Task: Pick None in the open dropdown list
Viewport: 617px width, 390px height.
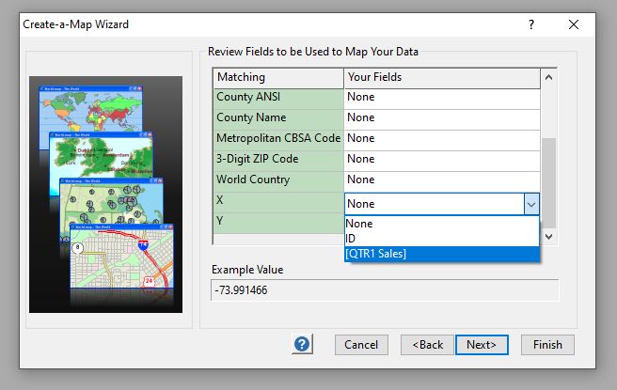Action: pos(441,224)
